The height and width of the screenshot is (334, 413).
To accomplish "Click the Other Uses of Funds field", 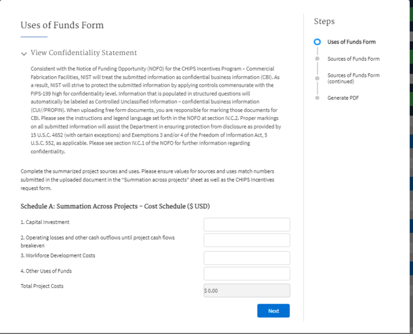I will tap(247, 273).
